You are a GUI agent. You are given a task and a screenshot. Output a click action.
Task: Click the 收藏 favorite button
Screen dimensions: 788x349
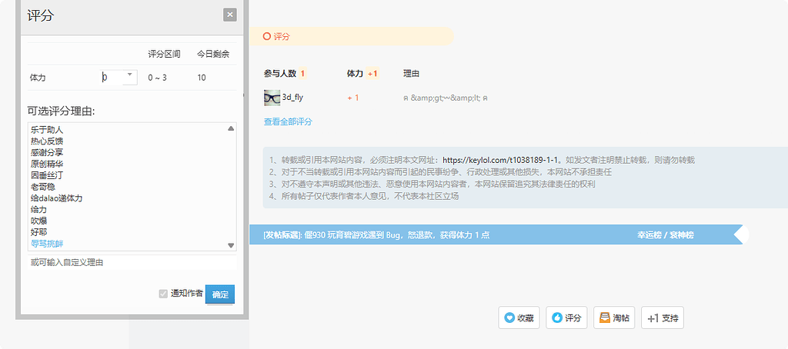click(x=519, y=317)
